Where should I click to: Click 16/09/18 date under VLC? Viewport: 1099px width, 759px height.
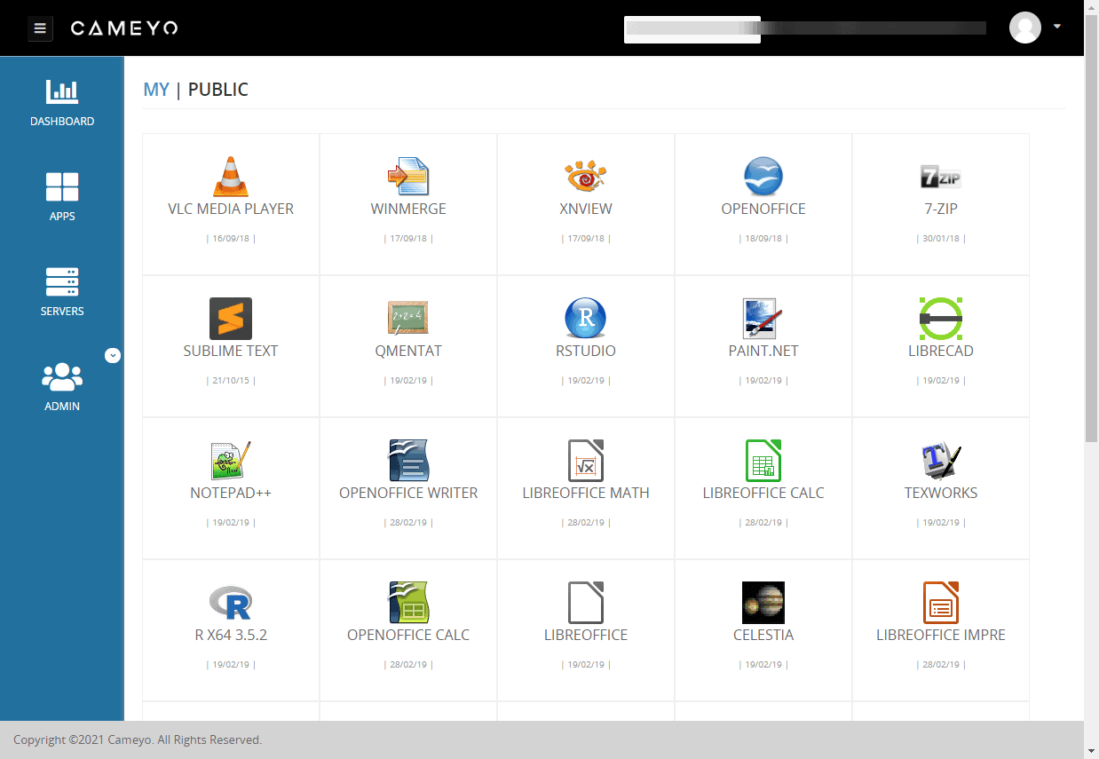[x=231, y=239]
